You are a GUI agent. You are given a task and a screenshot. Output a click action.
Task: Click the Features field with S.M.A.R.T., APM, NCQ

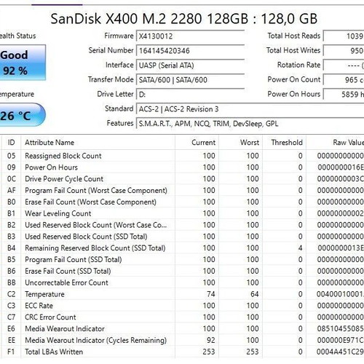pyautogui.click(x=250, y=124)
